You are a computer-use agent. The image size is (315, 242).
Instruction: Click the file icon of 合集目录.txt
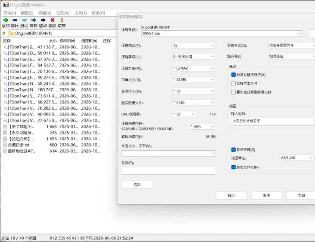(x=5, y=145)
